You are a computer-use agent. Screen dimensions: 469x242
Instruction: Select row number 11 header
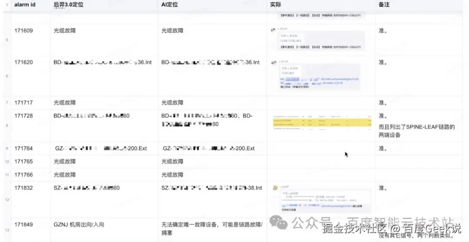tap(7, 174)
